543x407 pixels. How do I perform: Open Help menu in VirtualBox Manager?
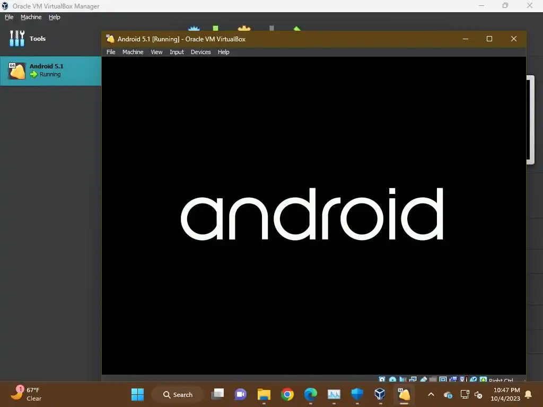tap(55, 17)
